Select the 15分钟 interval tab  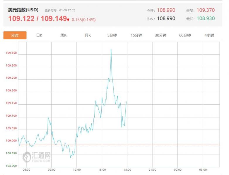(136, 35)
